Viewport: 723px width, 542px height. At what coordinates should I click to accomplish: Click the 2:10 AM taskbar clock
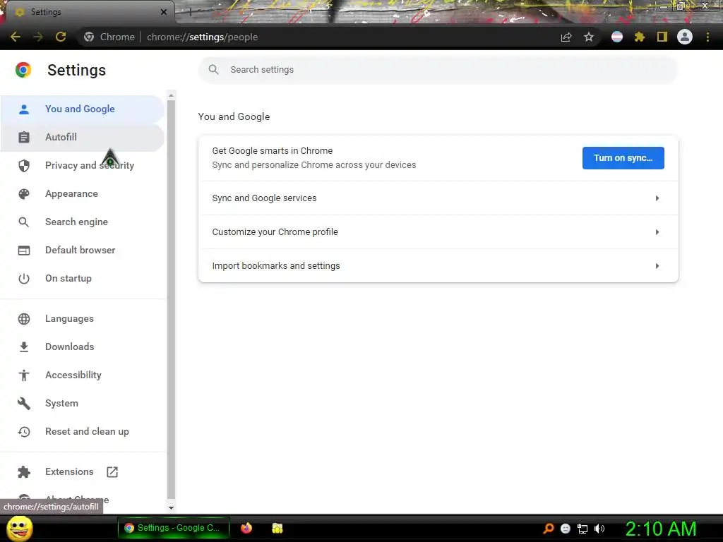[x=661, y=529]
